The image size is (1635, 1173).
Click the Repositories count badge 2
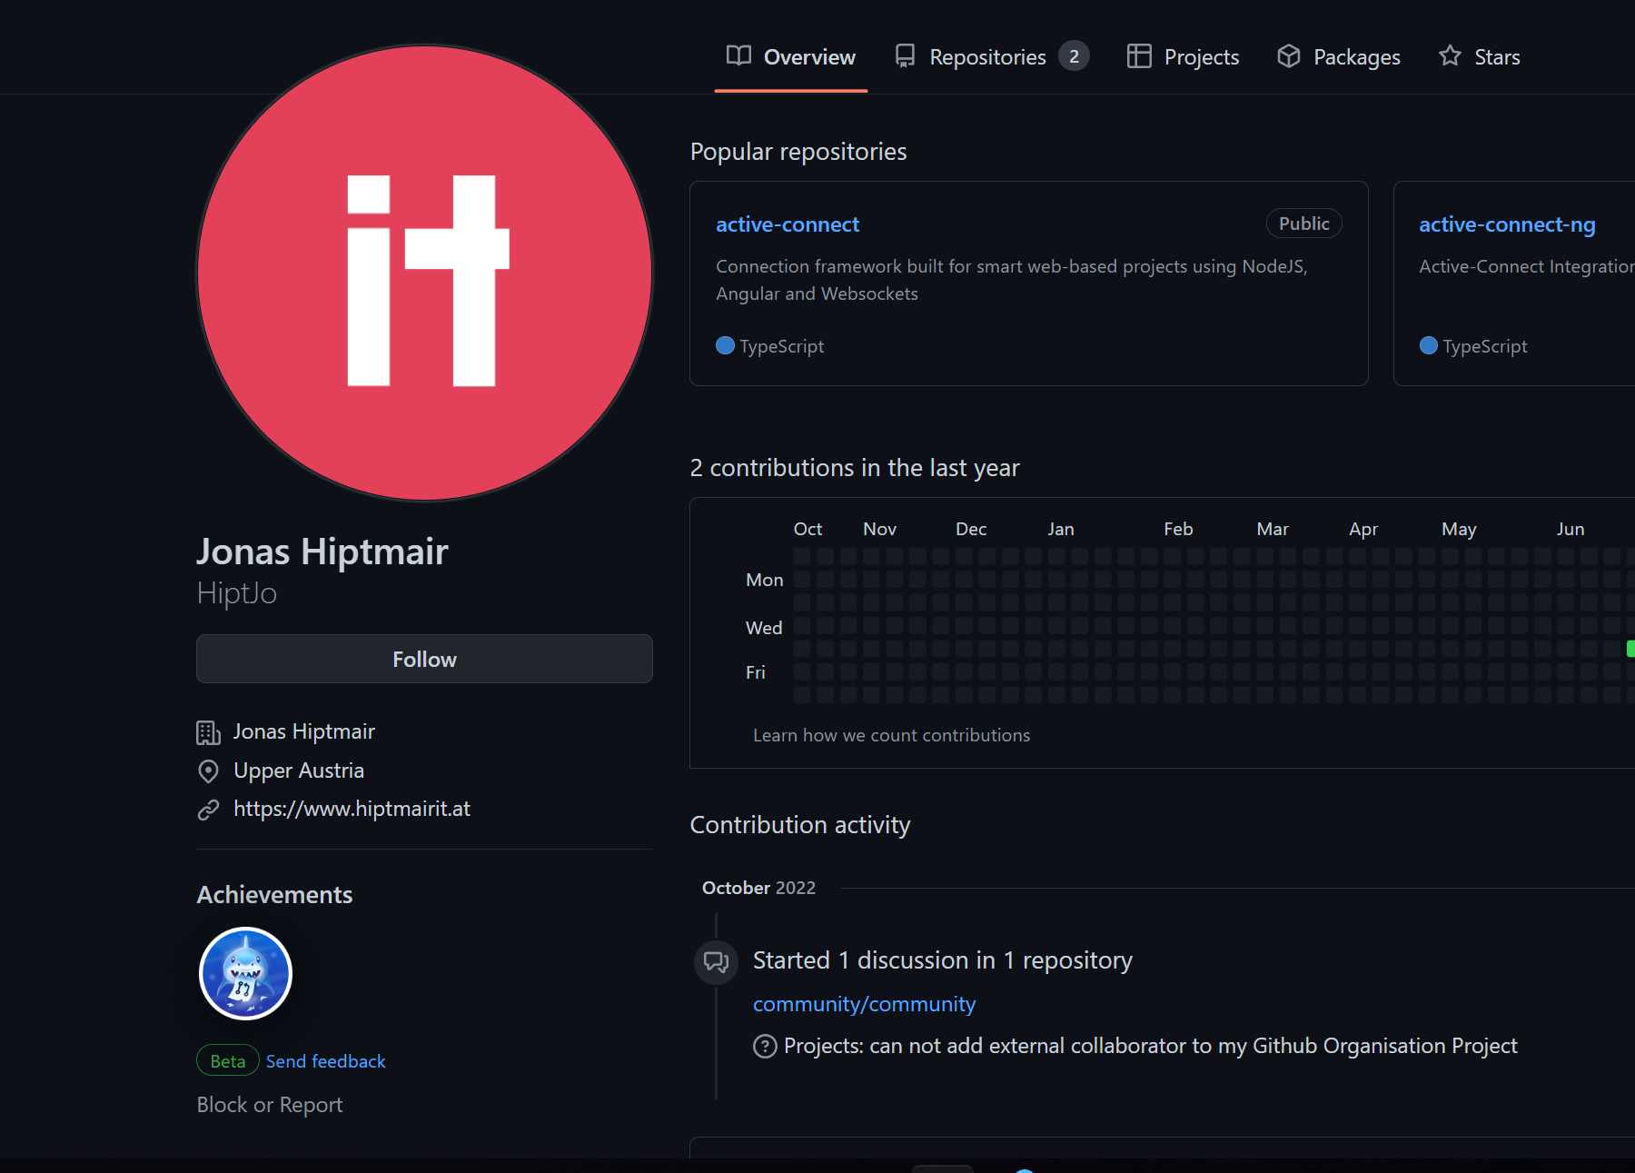coord(1074,56)
